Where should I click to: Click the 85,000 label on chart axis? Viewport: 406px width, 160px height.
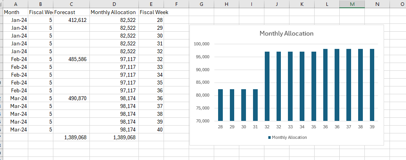pos(202,83)
